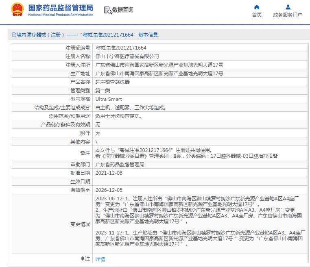Click the 管理类别 label
The width and height of the screenshot is (310, 267).
click(80, 91)
